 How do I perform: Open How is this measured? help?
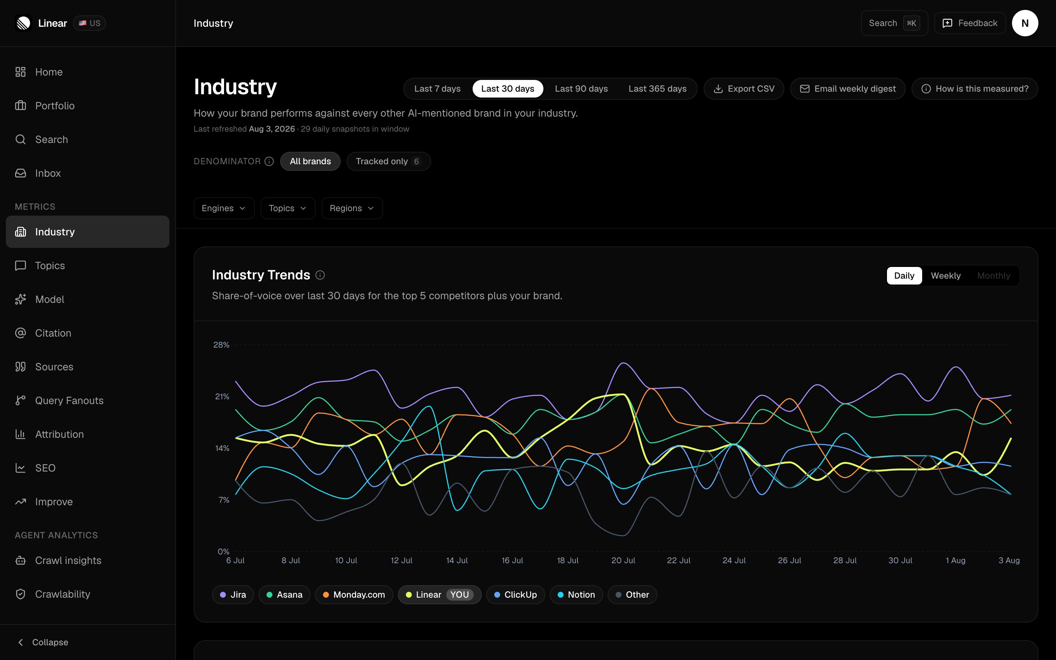974,89
